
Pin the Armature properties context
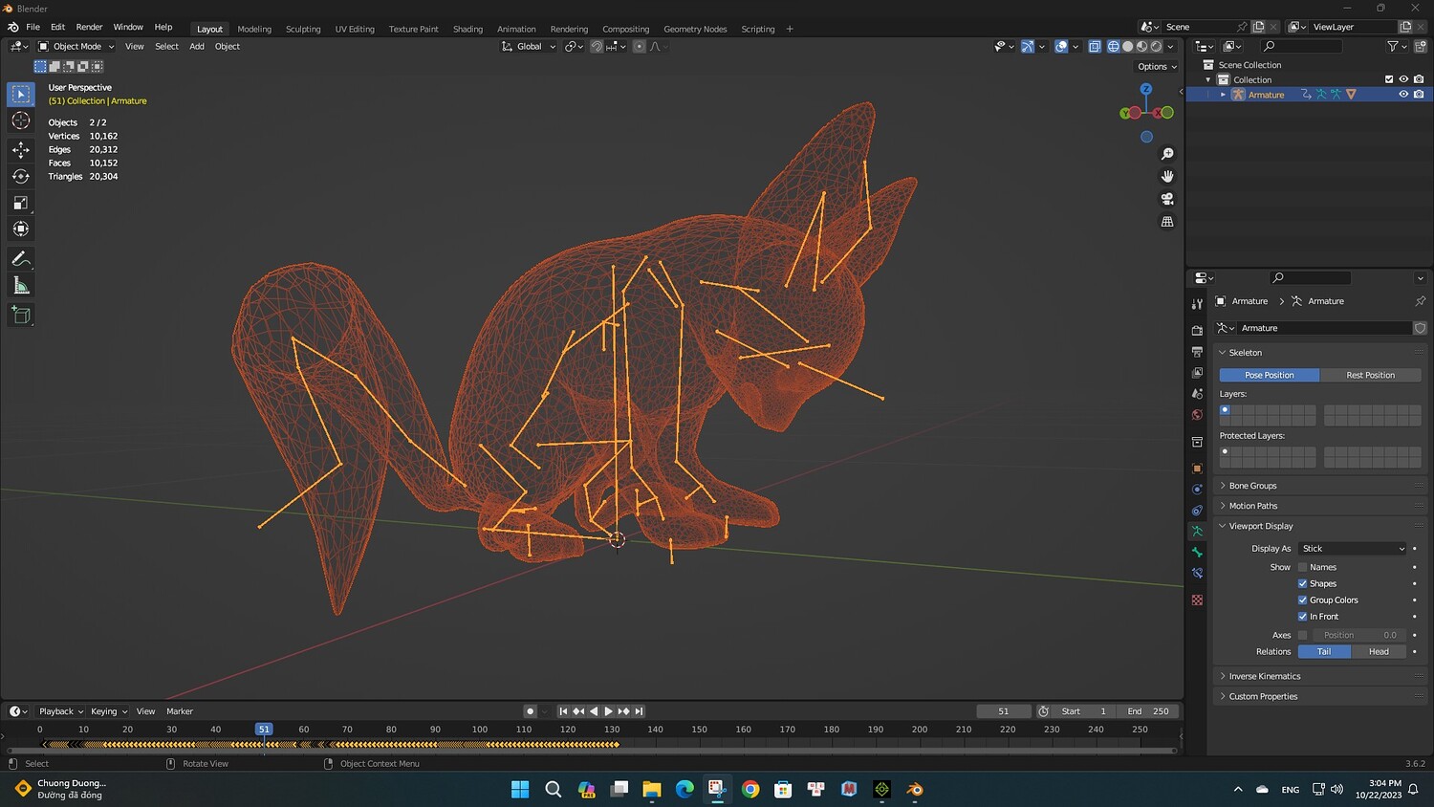coord(1420,301)
